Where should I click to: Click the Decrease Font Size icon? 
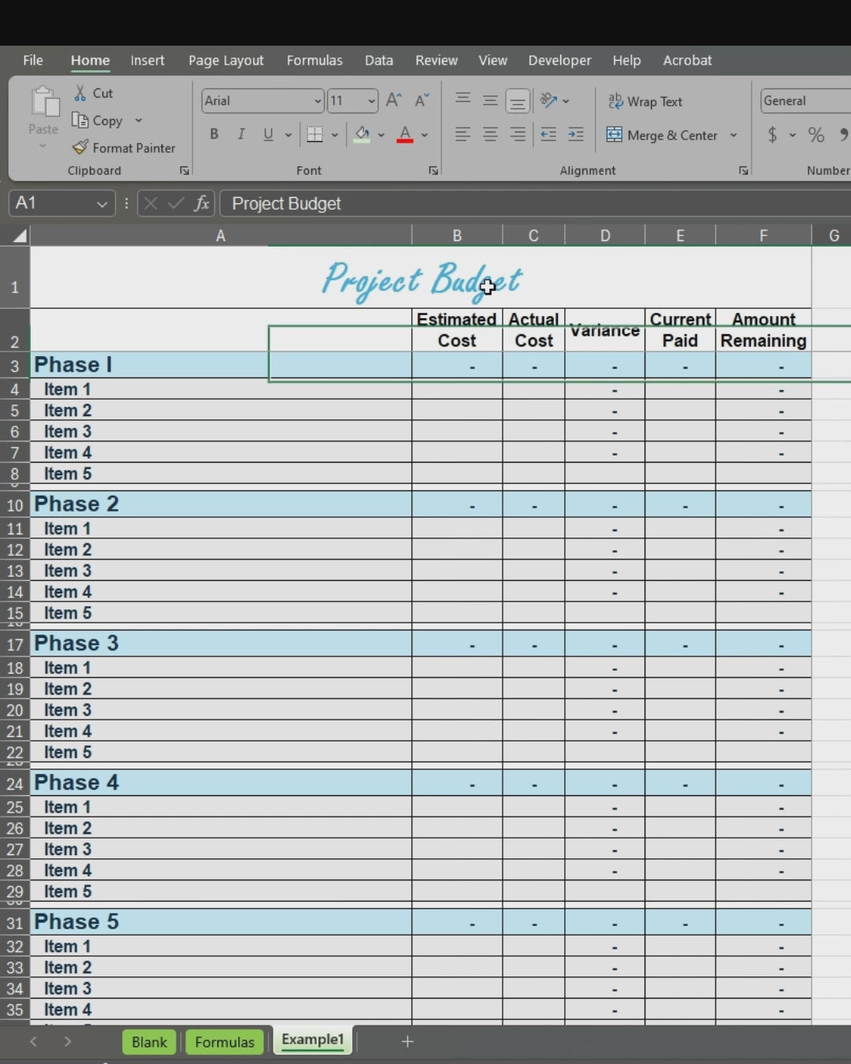click(x=422, y=101)
